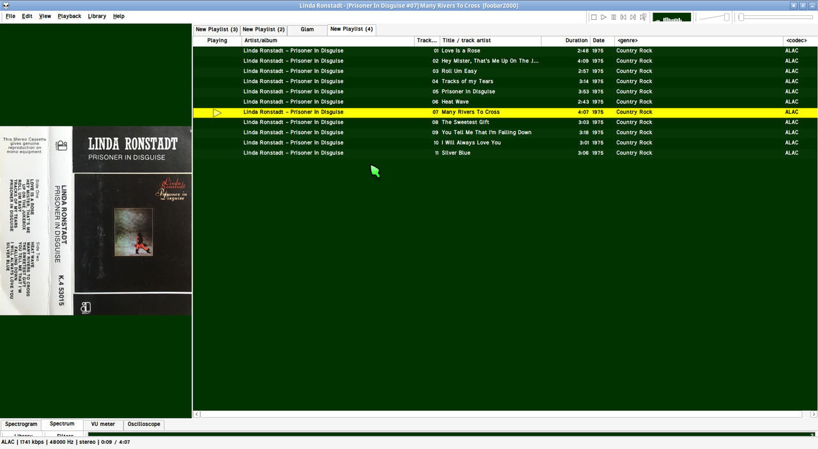Pause the current track
818x449 pixels.
pos(613,17)
